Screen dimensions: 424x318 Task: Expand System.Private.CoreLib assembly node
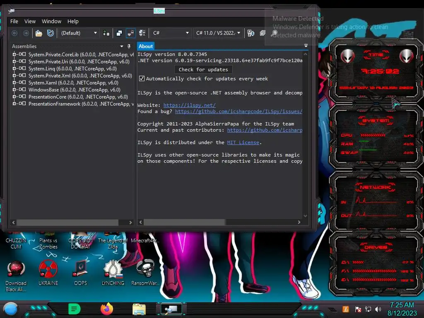(14, 54)
